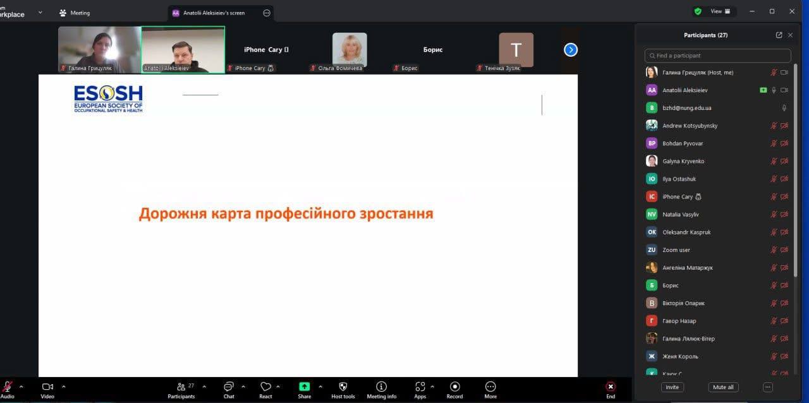Select the Anatolii Aleksieiev's screen tab

[214, 13]
